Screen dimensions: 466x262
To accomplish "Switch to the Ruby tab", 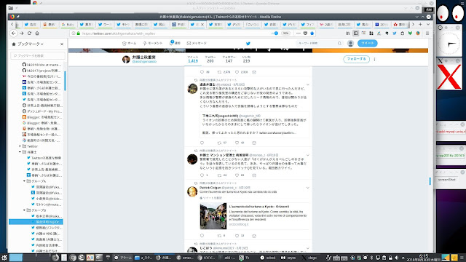I will (68, 25).
